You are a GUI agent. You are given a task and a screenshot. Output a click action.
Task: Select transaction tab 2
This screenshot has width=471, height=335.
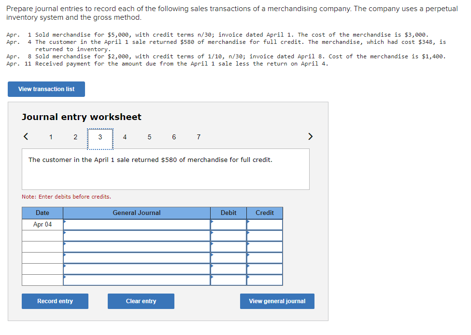click(75, 137)
